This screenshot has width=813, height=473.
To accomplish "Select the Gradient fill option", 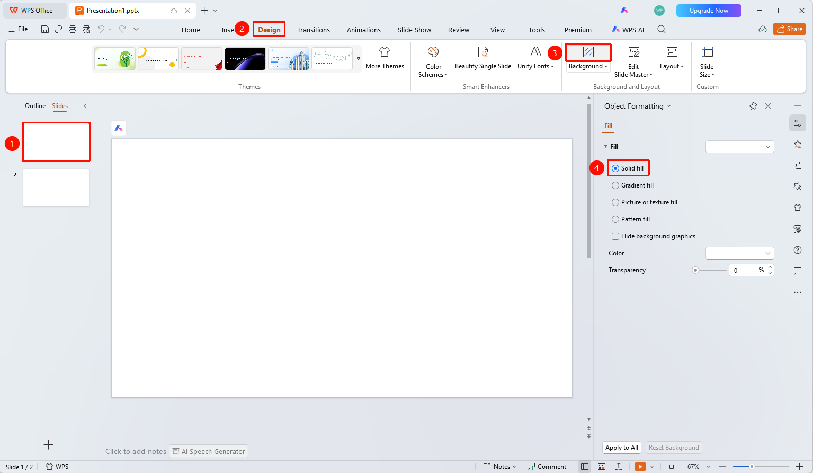I will [632, 185].
